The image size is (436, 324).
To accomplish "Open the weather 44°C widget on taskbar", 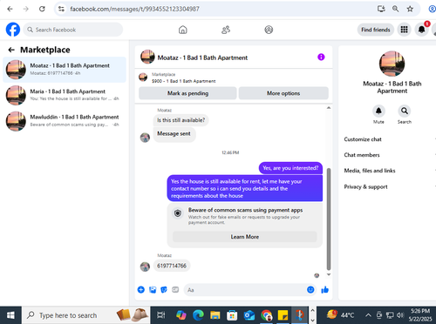I will (340, 315).
